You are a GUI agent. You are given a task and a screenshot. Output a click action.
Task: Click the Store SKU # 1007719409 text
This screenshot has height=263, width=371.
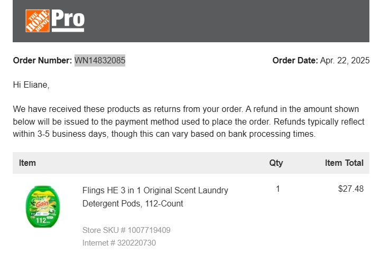pyautogui.click(x=126, y=230)
